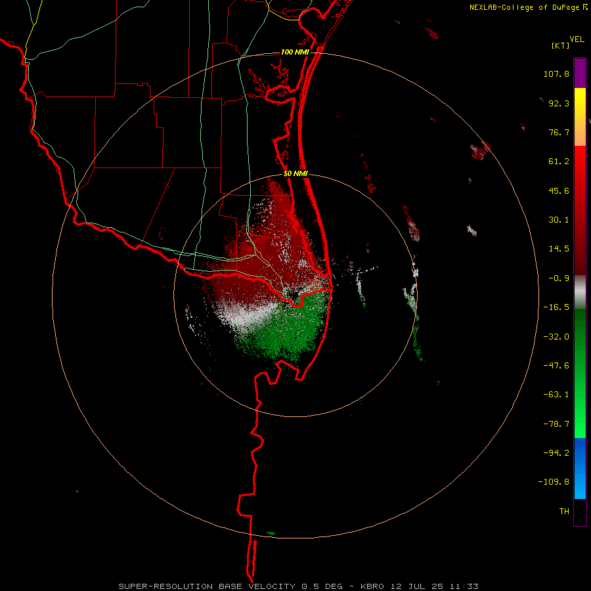Click the 100 NMI range ring label
Viewport: 591px width, 591px height.
(x=295, y=52)
